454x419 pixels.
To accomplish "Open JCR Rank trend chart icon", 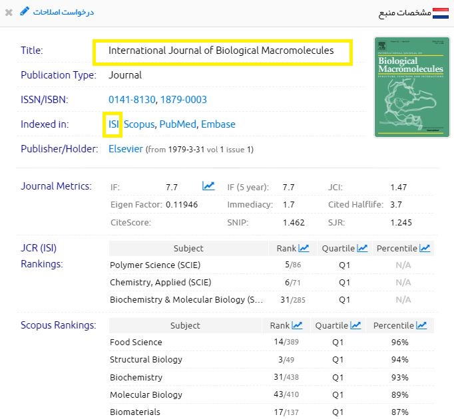I will pyautogui.click(x=304, y=248).
